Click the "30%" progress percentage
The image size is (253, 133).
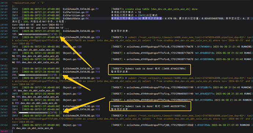[x=14, y=113]
